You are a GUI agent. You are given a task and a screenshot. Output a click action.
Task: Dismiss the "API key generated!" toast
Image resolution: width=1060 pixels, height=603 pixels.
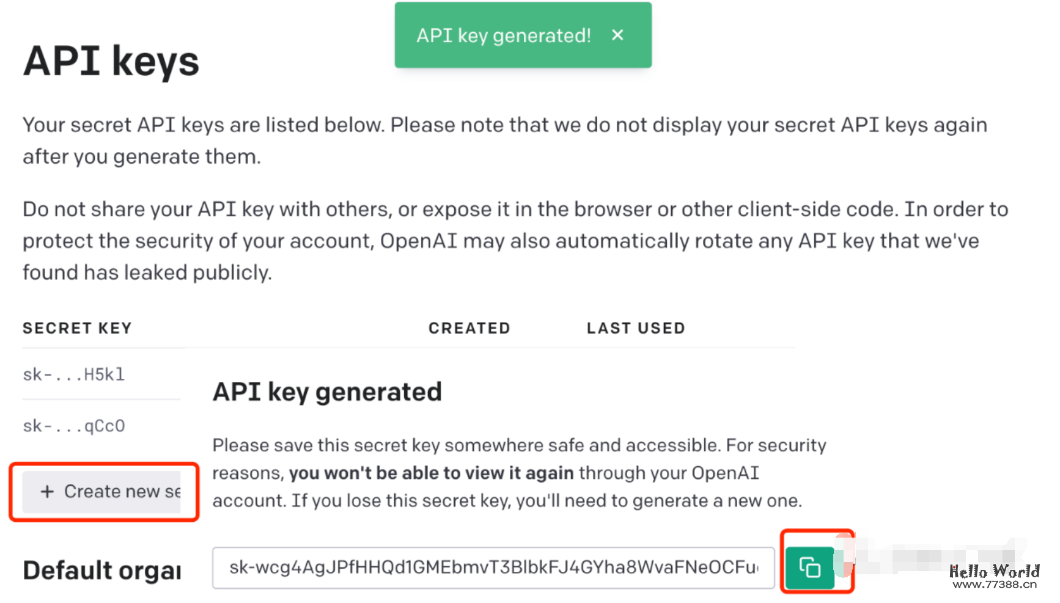pyautogui.click(x=617, y=35)
